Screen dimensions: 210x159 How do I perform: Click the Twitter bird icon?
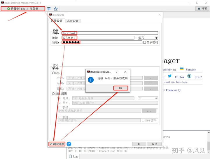170,76
